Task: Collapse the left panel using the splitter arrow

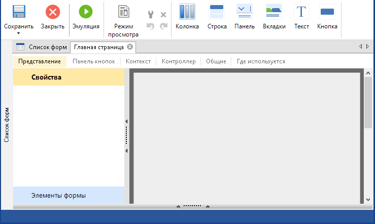Action: pyautogui.click(x=126, y=122)
